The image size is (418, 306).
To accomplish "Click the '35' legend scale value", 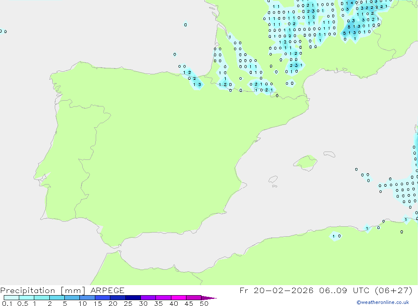I will (x=158, y=303).
